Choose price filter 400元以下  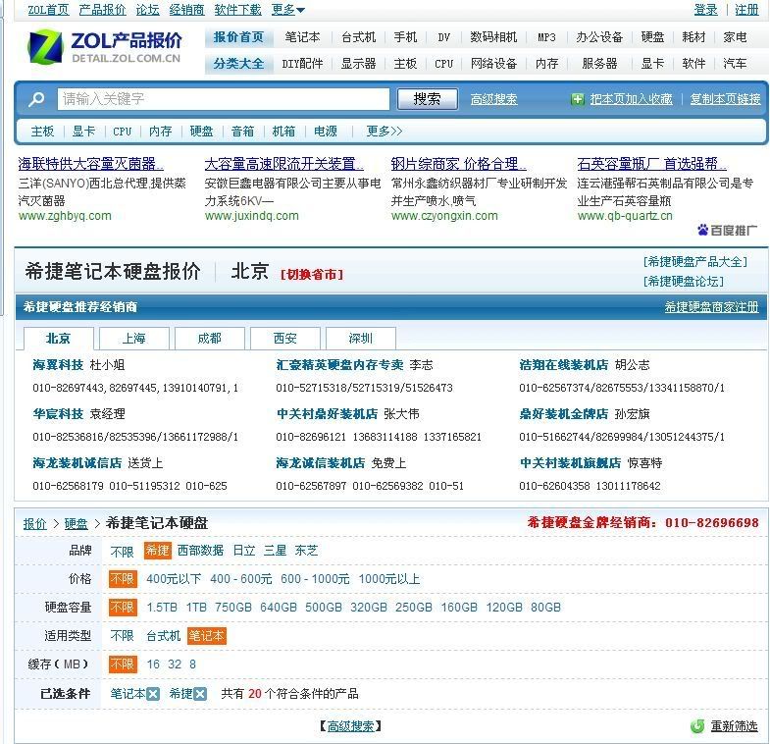tap(174, 579)
